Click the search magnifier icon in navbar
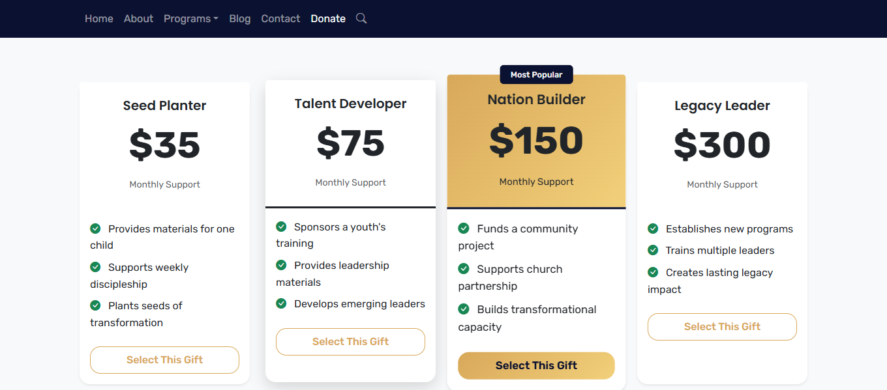Screen dimensions: 887x390 (361, 18)
